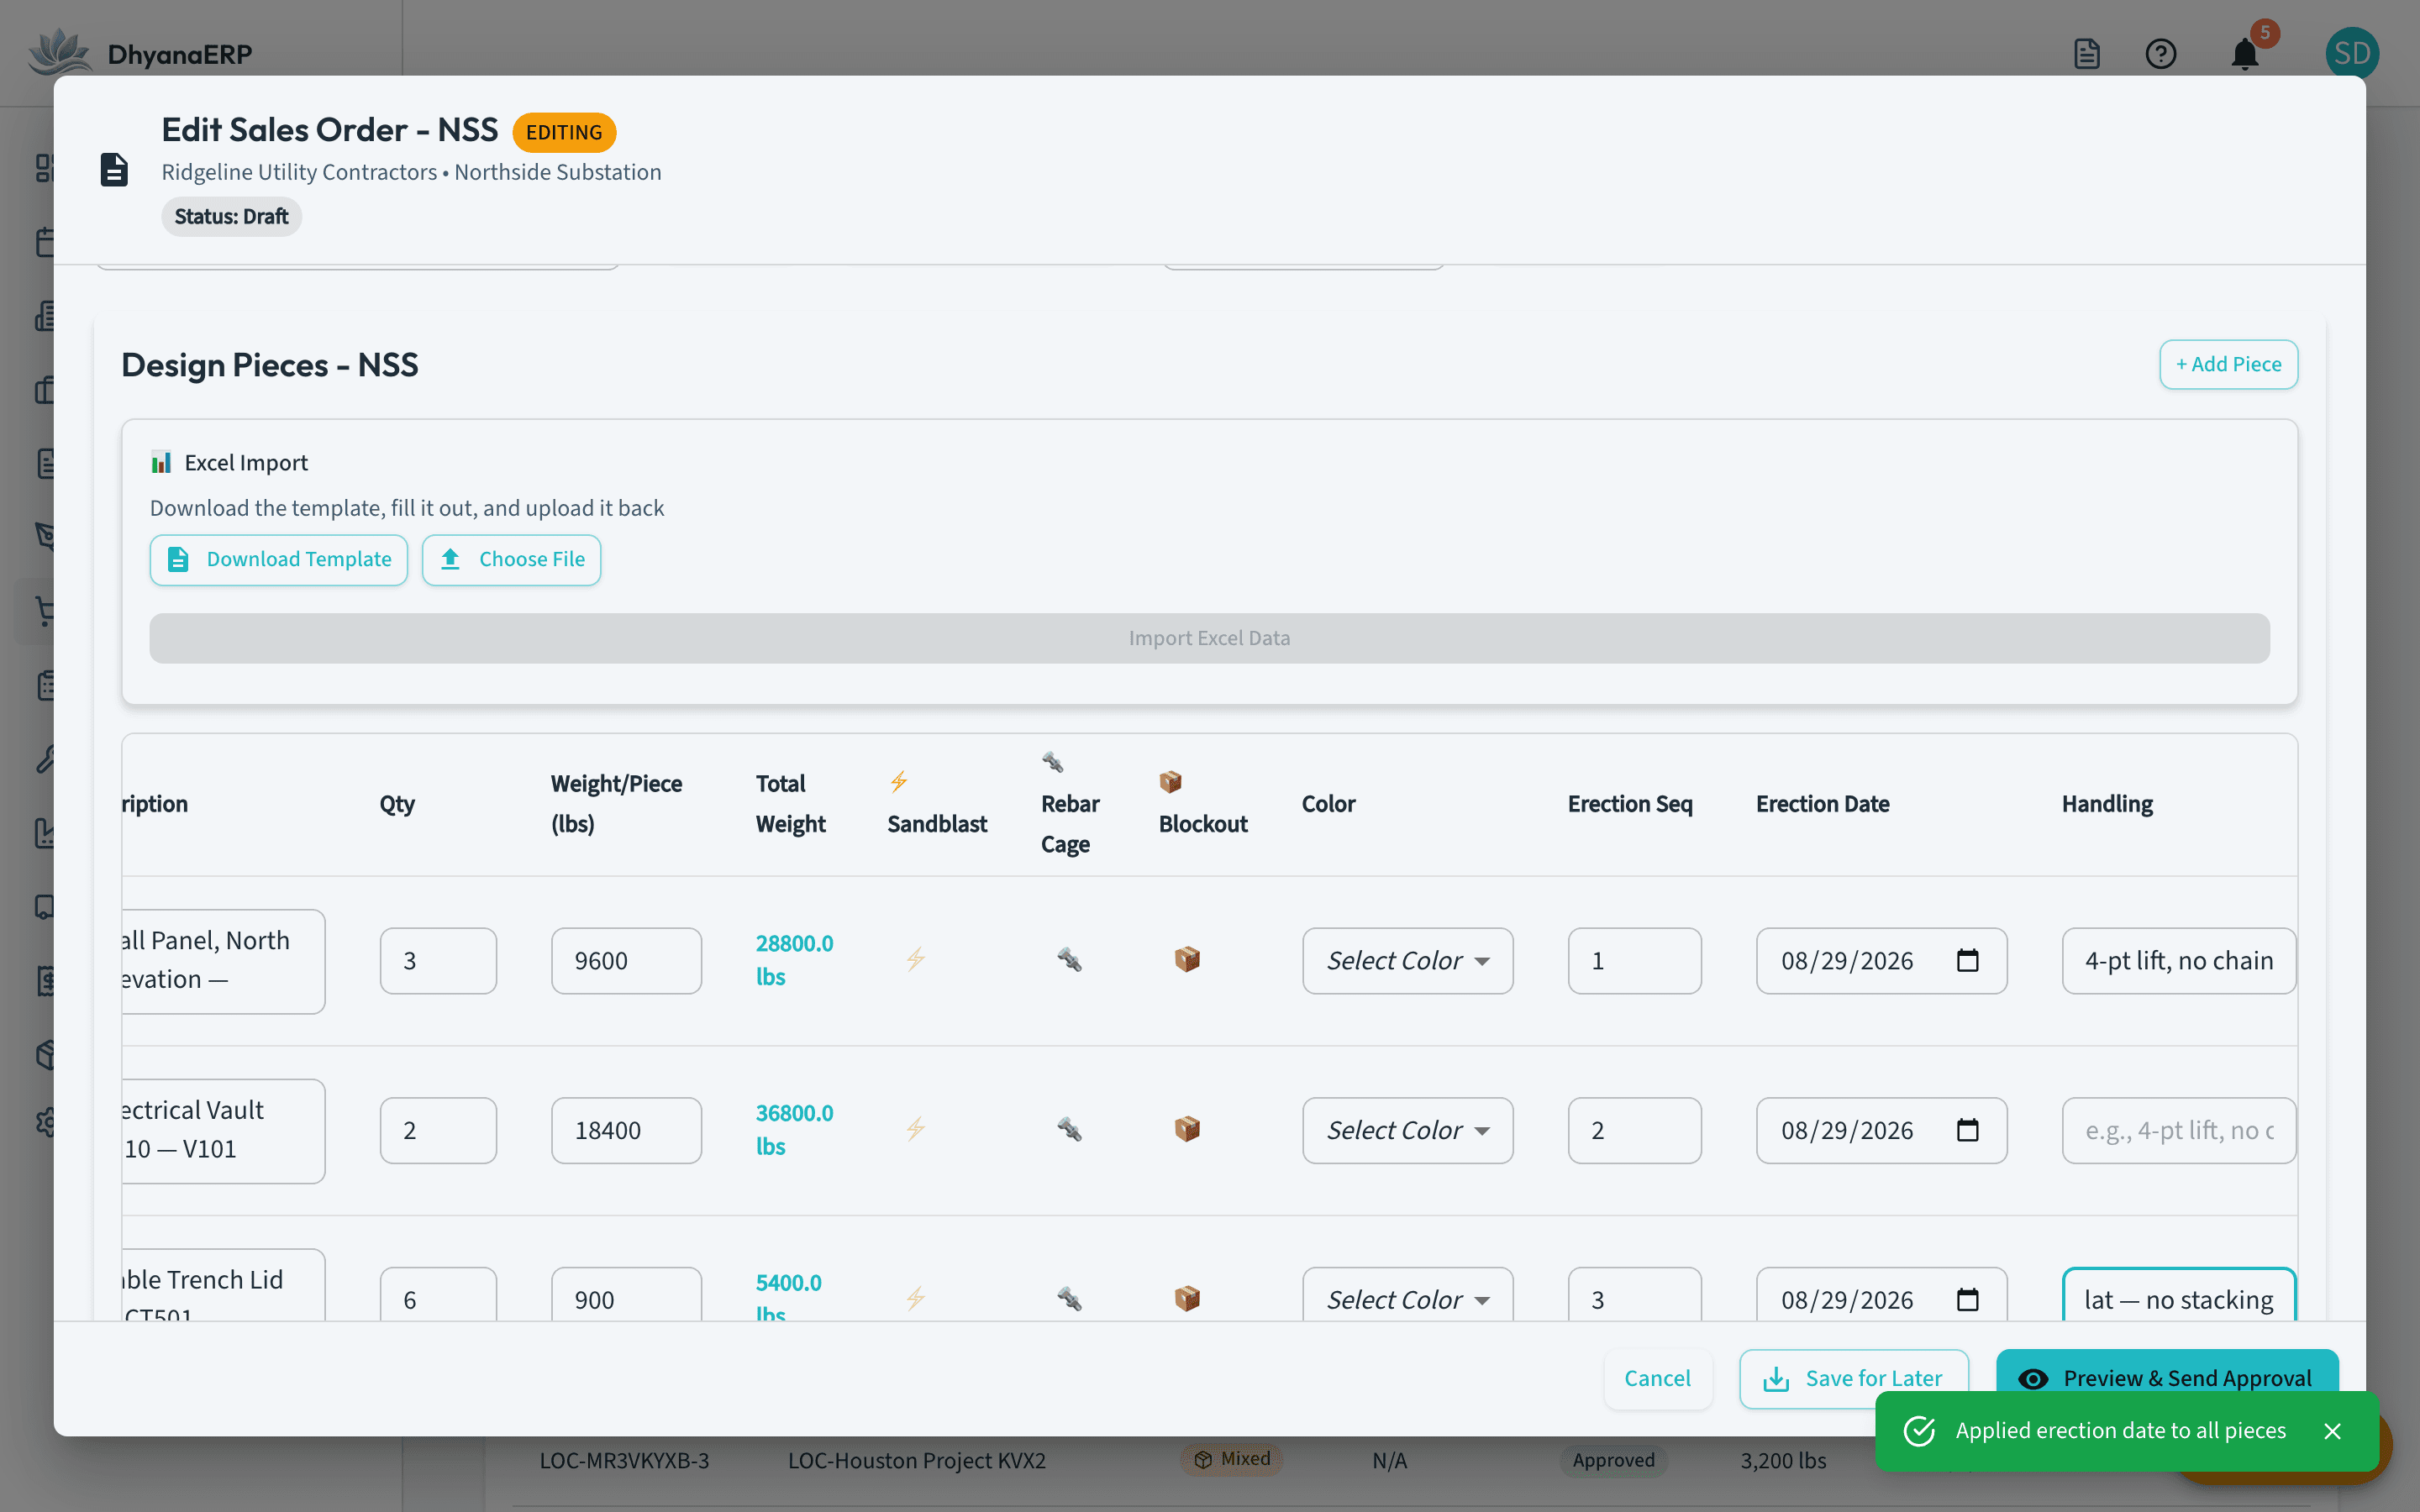Click the EDITING badge
Viewport: 2420px width, 1512px height.
[564, 132]
